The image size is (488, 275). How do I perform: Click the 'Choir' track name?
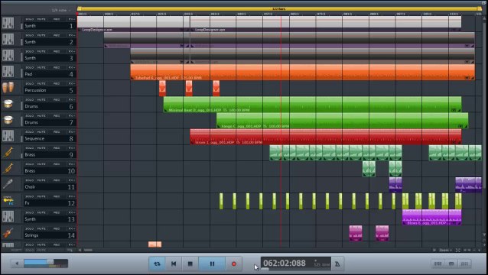(x=30, y=187)
